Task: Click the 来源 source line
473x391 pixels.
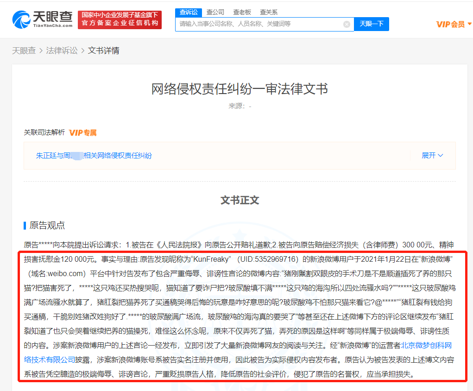Action: [240, 106]
